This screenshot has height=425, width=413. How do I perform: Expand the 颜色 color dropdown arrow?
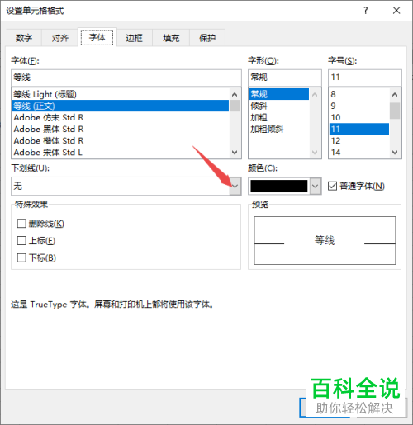point(316,187)
